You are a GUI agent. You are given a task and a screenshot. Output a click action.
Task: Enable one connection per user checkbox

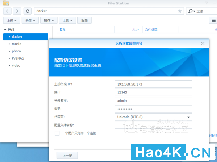pos(57,133)
